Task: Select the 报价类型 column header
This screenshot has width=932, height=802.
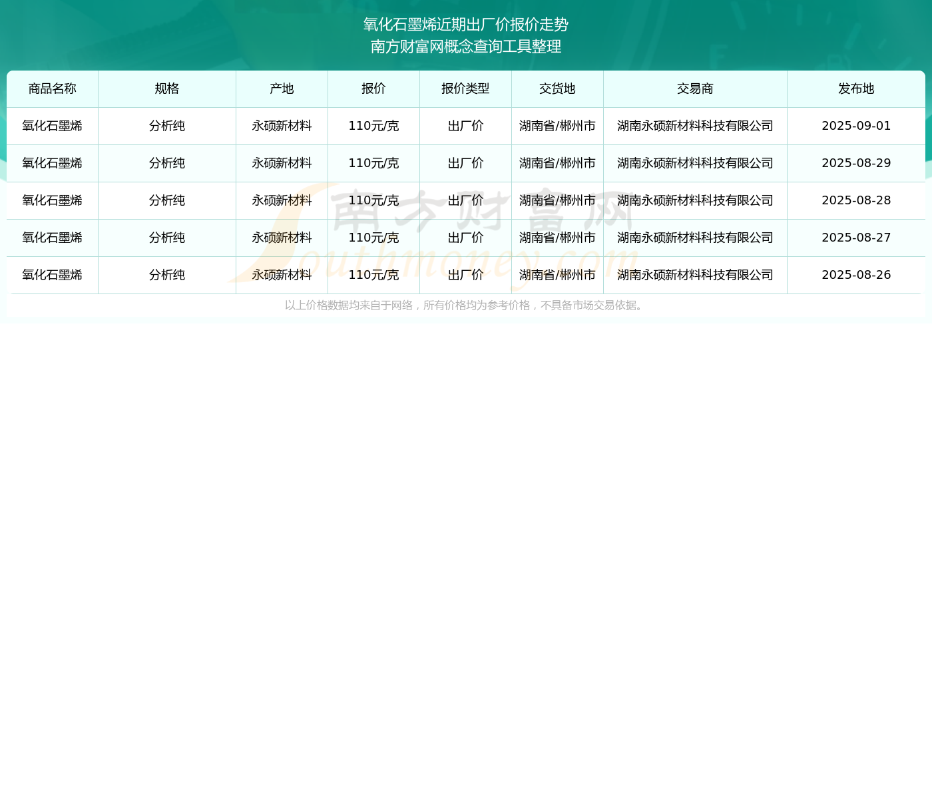Action: [x=465, y=89]
